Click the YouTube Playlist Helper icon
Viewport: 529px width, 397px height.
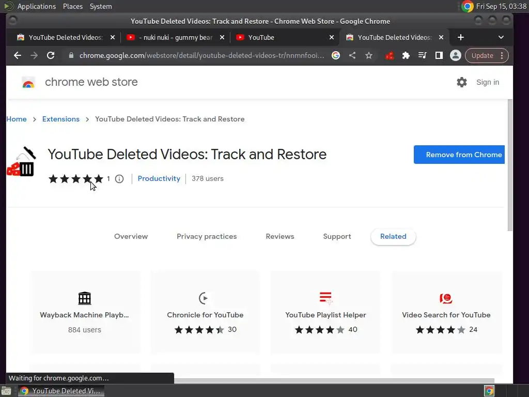(x=325, y=298)
